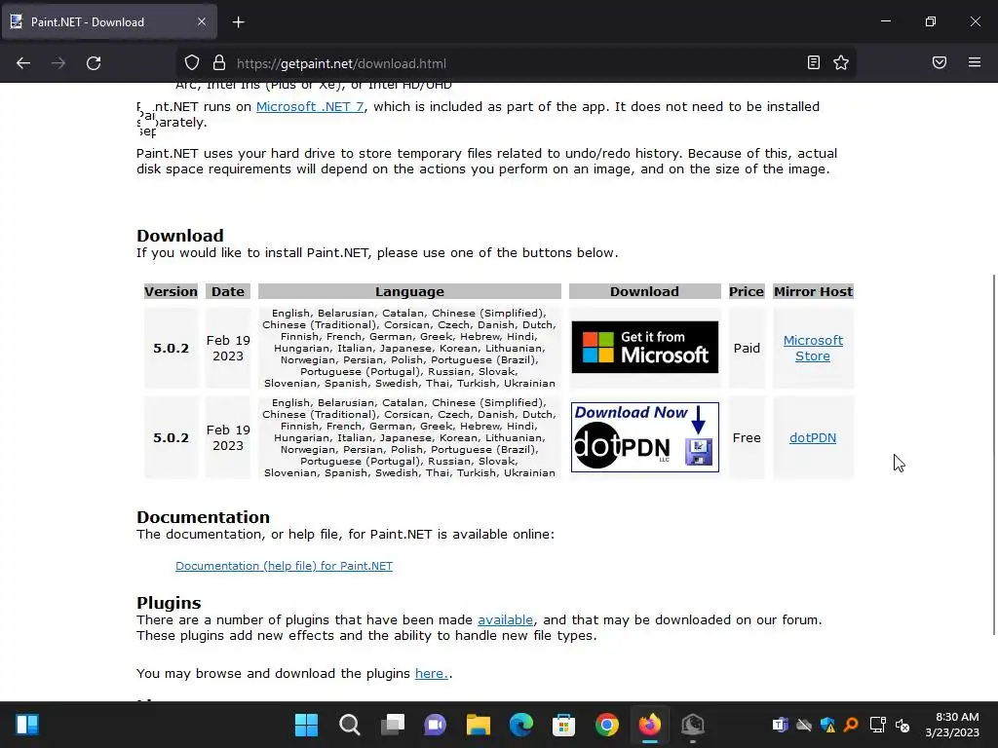Click the site security padlock icon

click(219, 63)
